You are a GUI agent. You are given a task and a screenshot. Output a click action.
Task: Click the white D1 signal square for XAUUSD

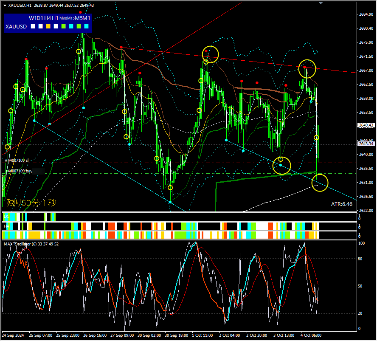[41, 26]
